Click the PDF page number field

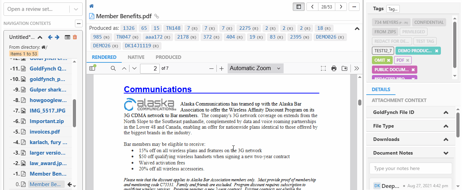point(150,68)
